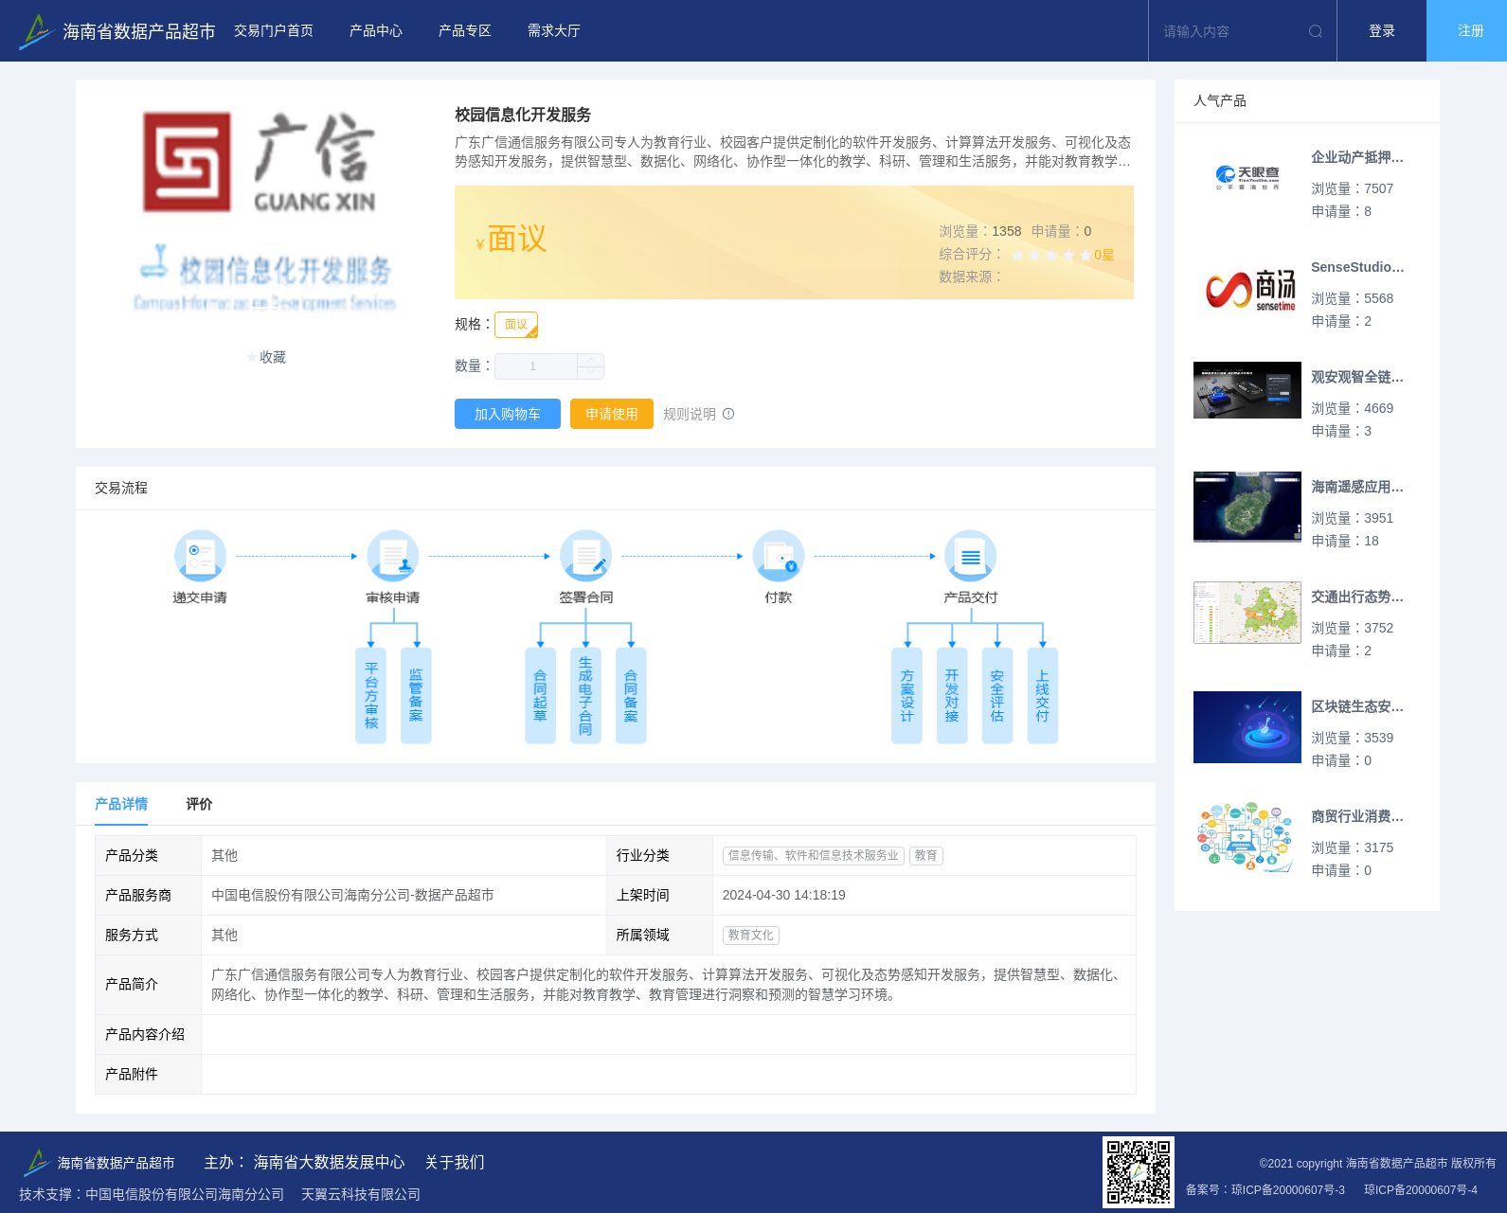The image size is (1507, 1213).
Task: Click 加入购物车 button
Action: click(x=508, y=414)
